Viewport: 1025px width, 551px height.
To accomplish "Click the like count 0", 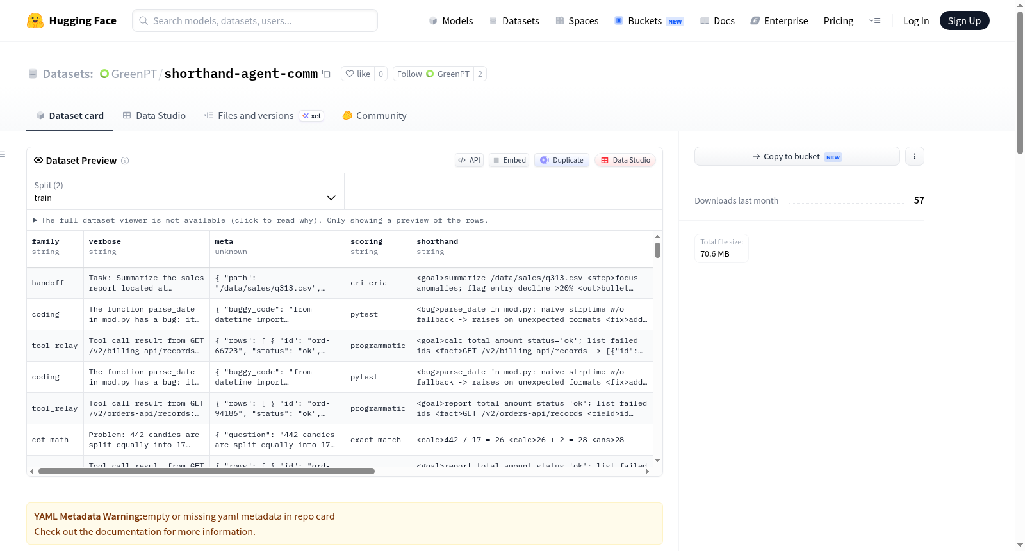I will [x=381, y=74].
